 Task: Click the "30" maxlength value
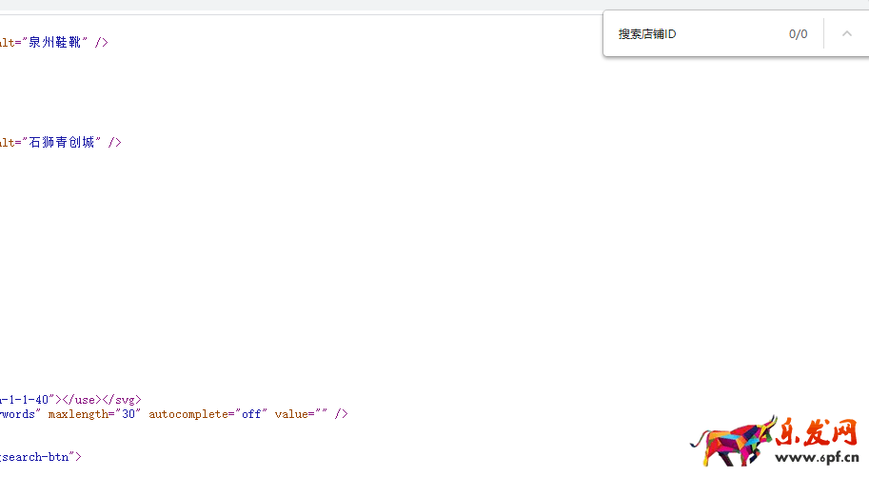130,414
